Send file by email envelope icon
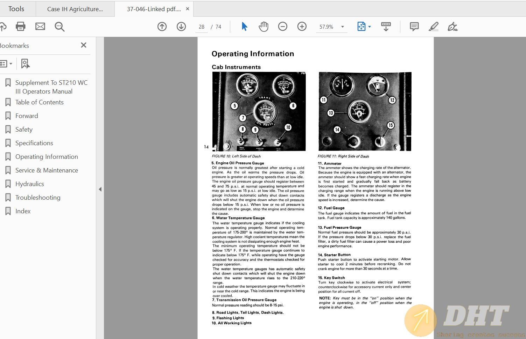Screen dimensions: 526x339 click(40, 27)
